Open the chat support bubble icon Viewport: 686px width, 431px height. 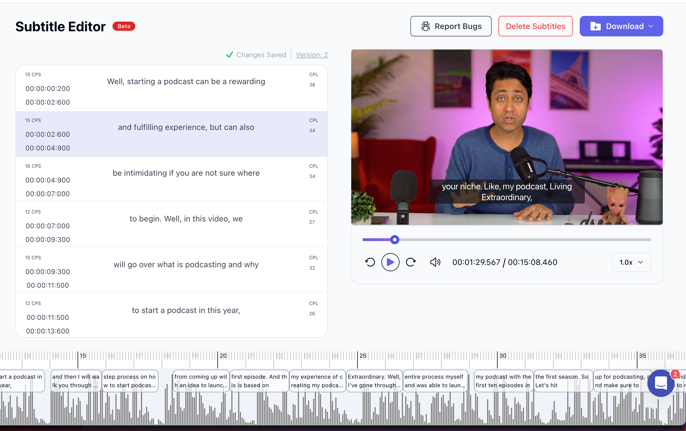(x=661, y=383)
